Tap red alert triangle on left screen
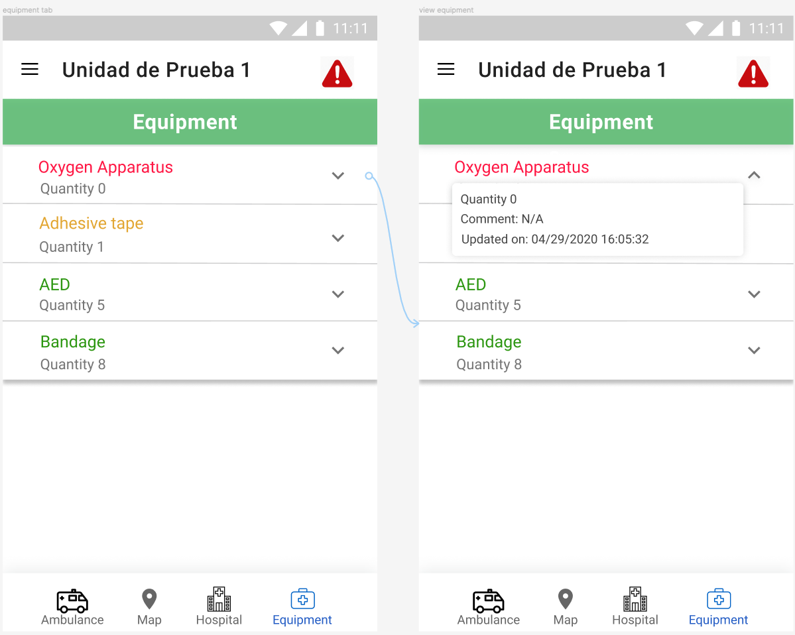Viewport: 795px width, 635px height. (337, 74)
